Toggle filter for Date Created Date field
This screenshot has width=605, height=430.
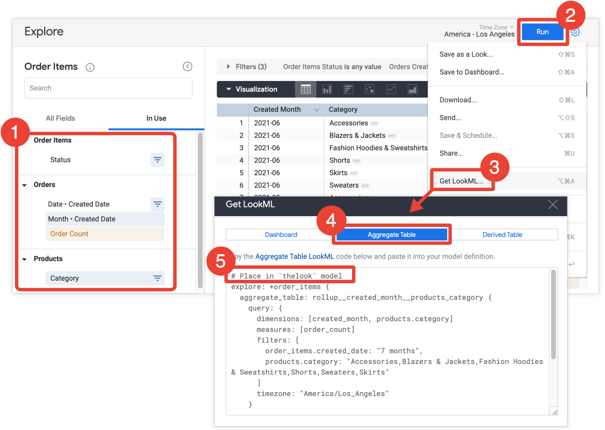pyautogui.click(x=157, y=204)
